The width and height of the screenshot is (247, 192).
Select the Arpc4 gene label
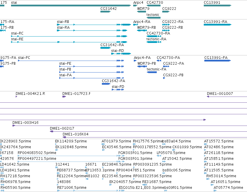pyautogui.click(x=138, y=3)
